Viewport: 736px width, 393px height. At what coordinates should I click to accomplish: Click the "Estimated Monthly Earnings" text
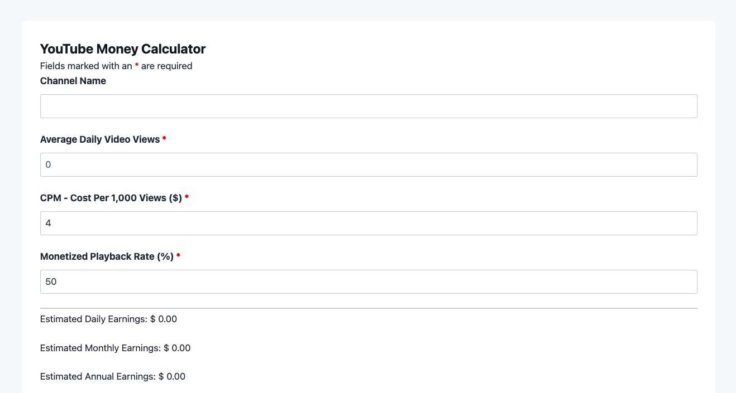click(101, 348)
